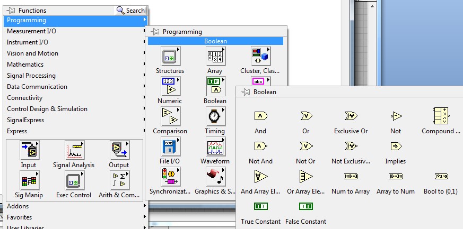The height and width of the screenshot is (229, 463).
Task: Select the And boolean function
Action: tap(260, 116)
